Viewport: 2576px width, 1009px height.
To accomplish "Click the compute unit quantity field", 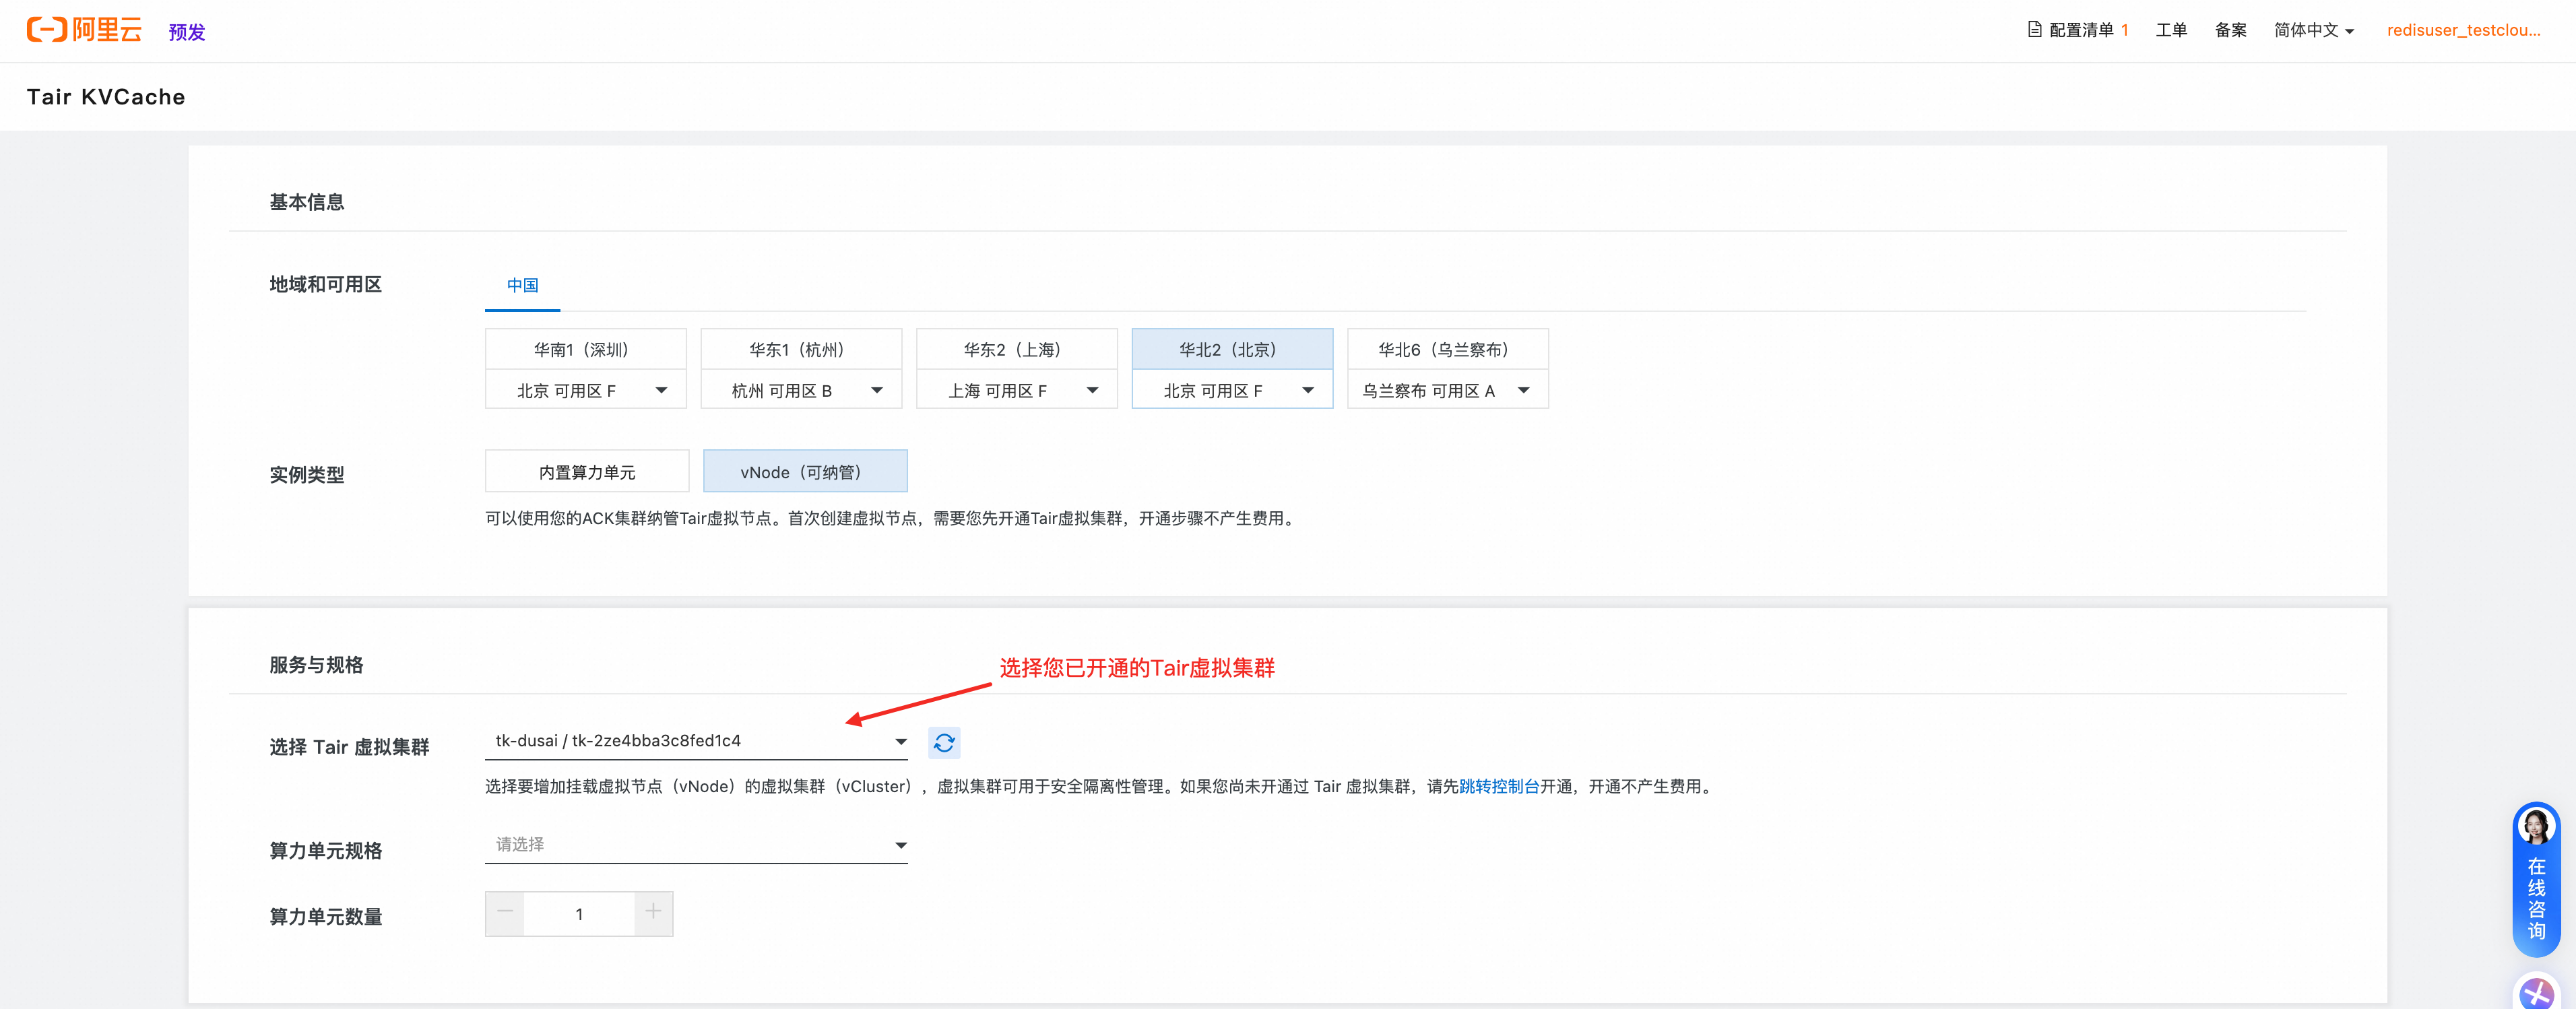I will coord(579,914).
